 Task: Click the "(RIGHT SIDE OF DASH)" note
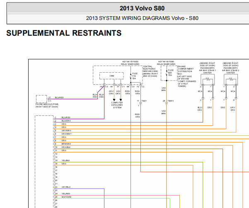point(47,107)
